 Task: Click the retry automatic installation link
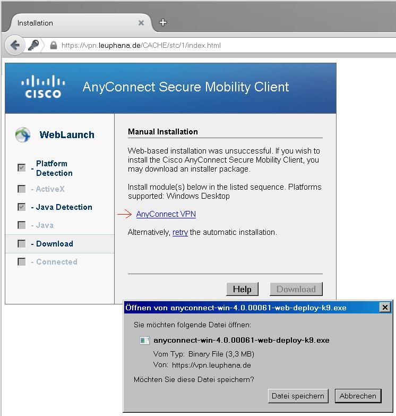(180, 232)
